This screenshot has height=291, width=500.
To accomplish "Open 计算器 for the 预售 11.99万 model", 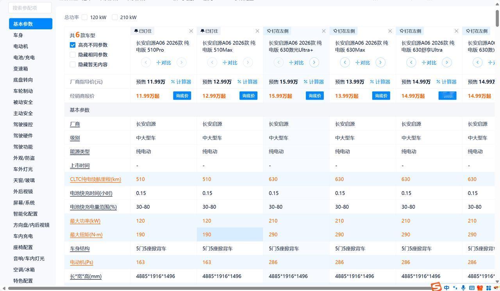I will pos(181,82).
